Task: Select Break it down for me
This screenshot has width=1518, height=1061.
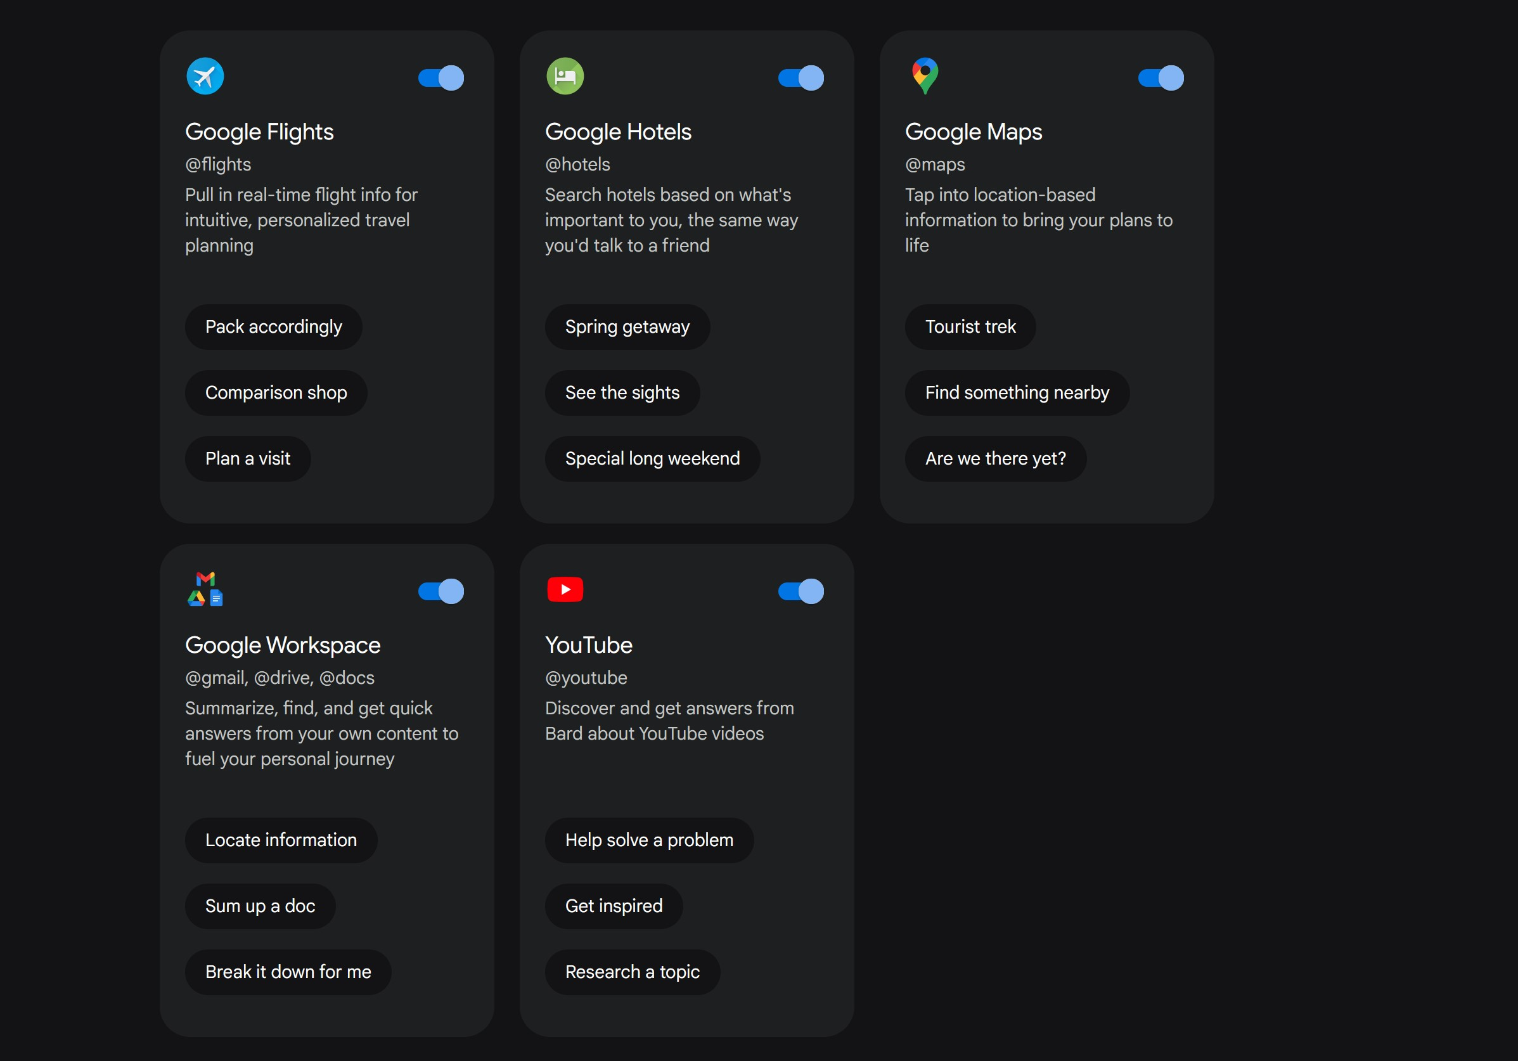Action: (288, 972)
